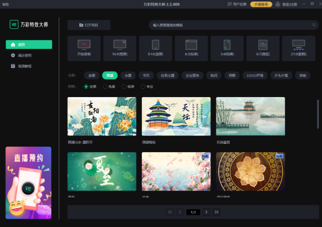Open the 天坛 国潮地标 template thumbnail

pyautogui.click(x=176, y=116)
